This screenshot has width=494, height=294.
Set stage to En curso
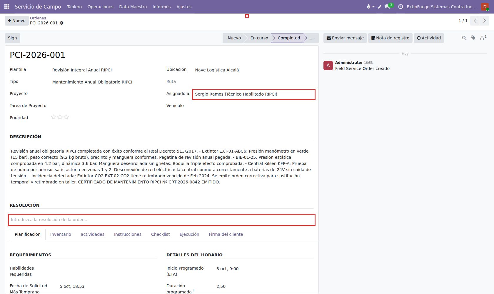259,38
